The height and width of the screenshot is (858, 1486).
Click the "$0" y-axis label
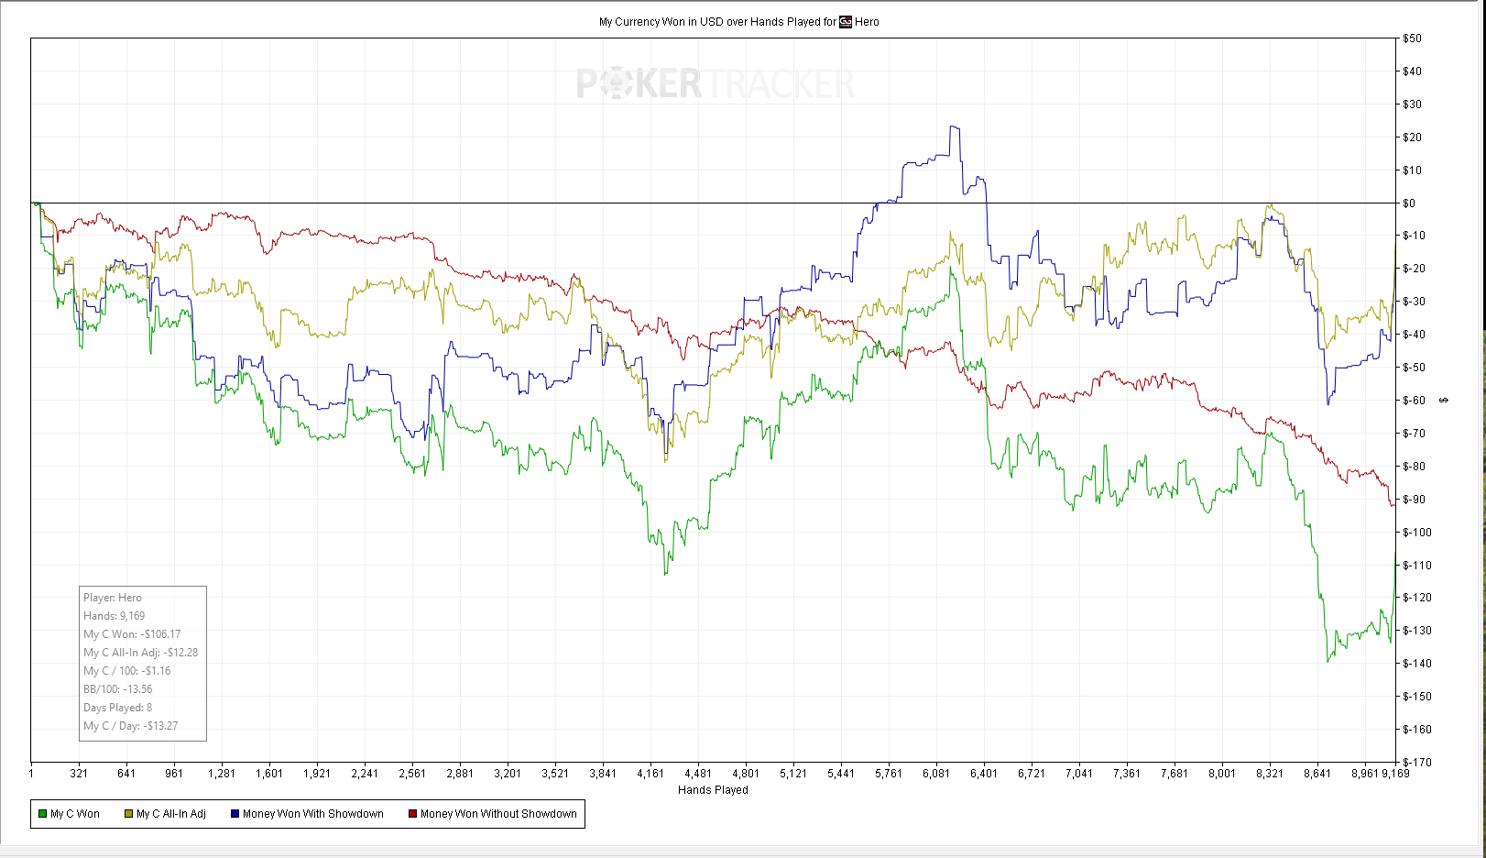click(x=1409, y=203)
